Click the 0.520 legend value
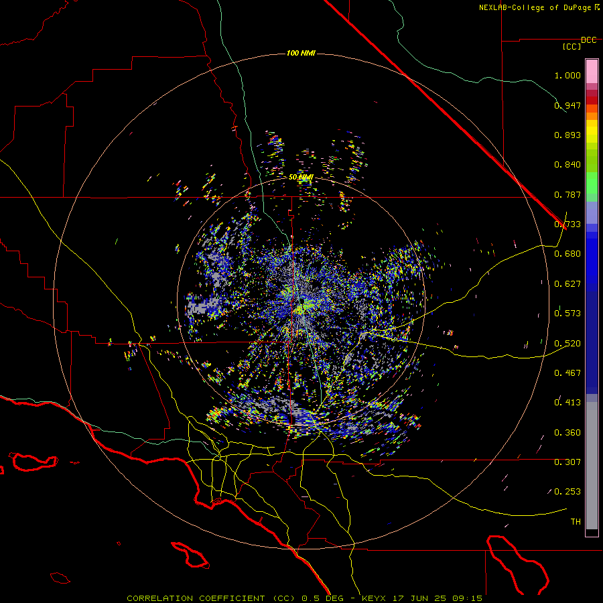This screenshot has width=603, height=603. pos(567,344)
